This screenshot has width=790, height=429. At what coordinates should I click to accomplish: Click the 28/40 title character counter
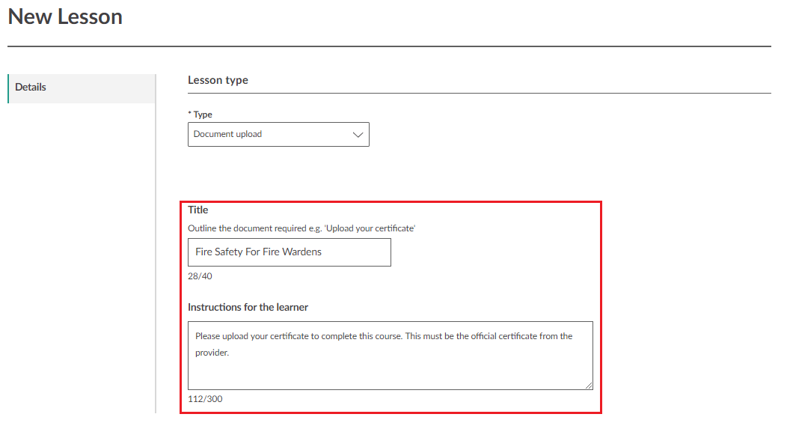tap(198, 276)
